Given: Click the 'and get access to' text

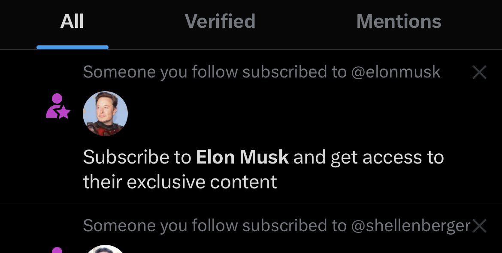Looking at the screenshot, I should click(369, 158).
